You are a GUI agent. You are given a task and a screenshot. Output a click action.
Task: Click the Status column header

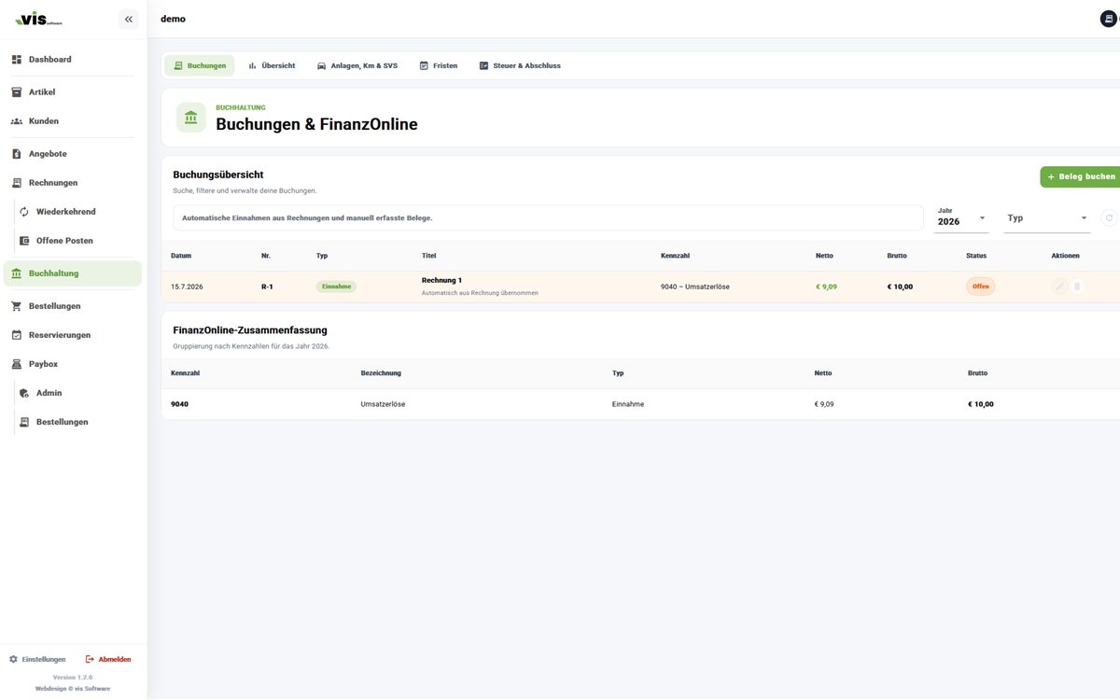tap(976, 256)
